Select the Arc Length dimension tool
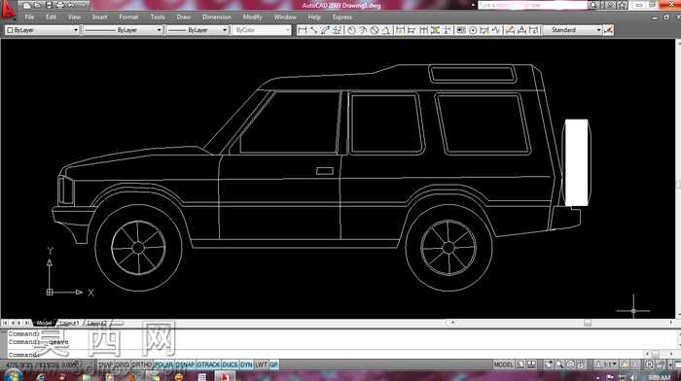681x381 pixels. tap(325, 30)
